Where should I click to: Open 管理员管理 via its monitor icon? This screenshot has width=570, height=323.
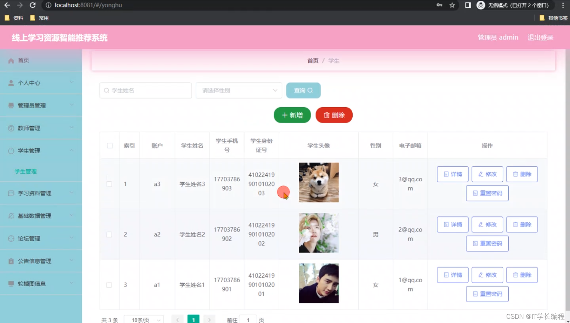point(11,105)
